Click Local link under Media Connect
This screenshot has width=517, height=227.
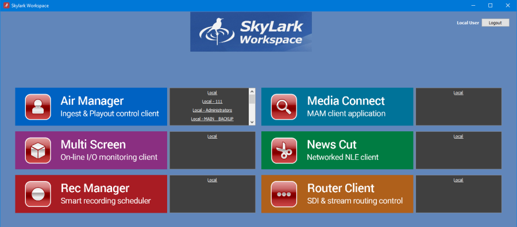458,93
